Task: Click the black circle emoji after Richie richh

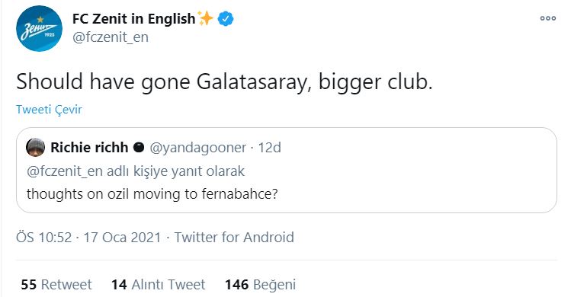Action: pos(139,148)
